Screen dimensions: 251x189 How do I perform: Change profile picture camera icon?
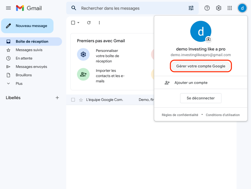pos(208,39)
